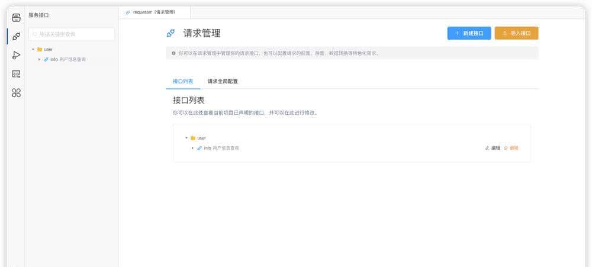
Task: Click the 导入接口 button
Action: click(x=516, y=33)
